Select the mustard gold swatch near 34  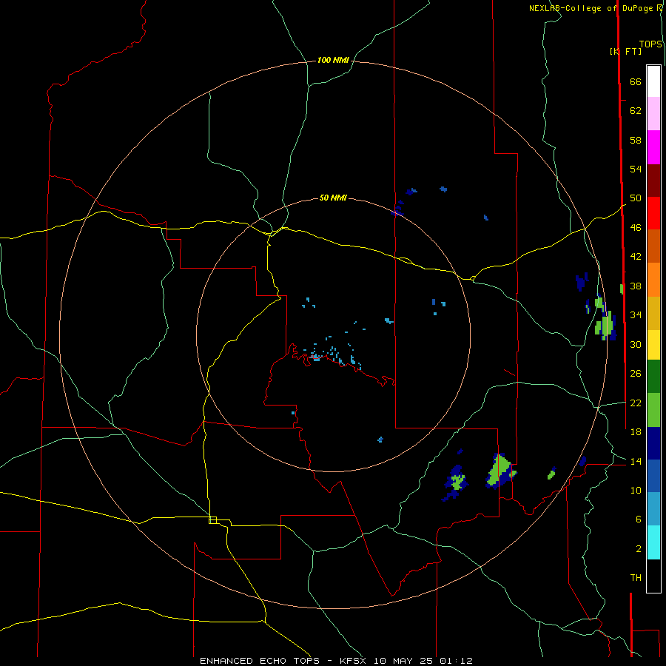tap(653, 313)
